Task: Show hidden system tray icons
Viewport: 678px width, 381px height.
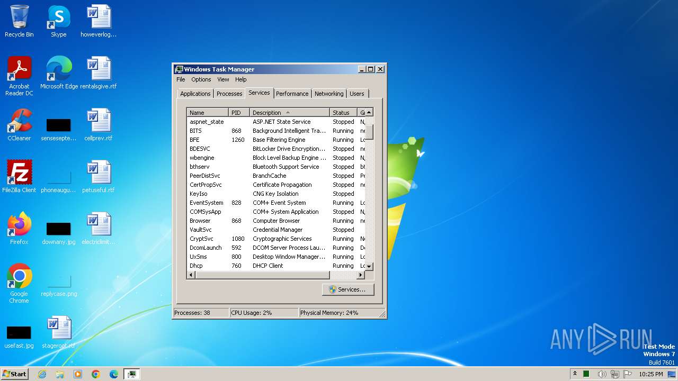Action: [575, 374]
